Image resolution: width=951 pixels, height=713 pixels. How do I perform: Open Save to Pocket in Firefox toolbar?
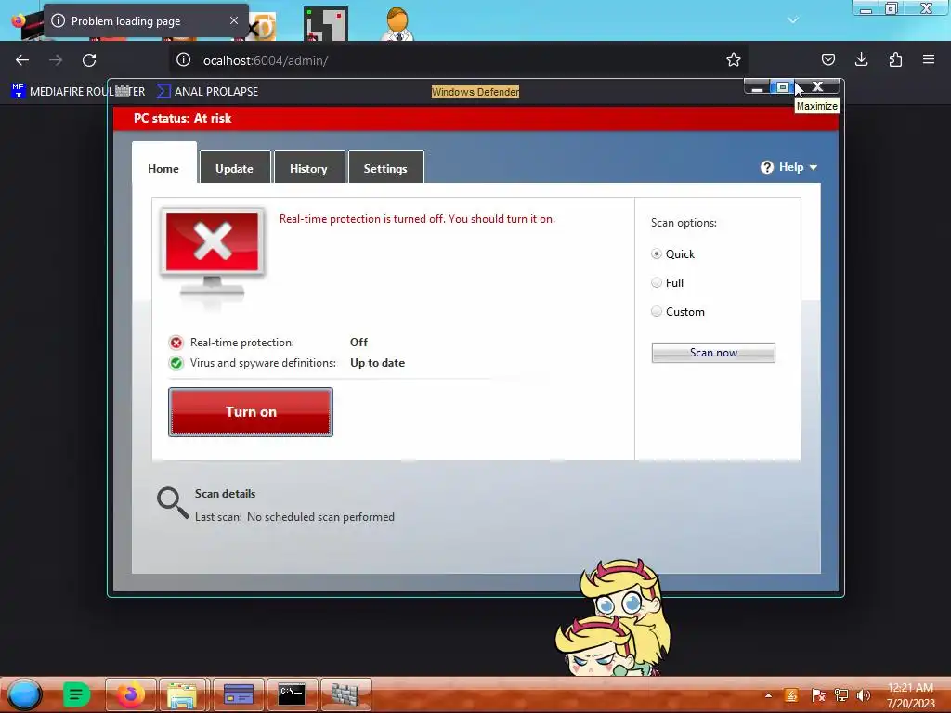(827, 59)
